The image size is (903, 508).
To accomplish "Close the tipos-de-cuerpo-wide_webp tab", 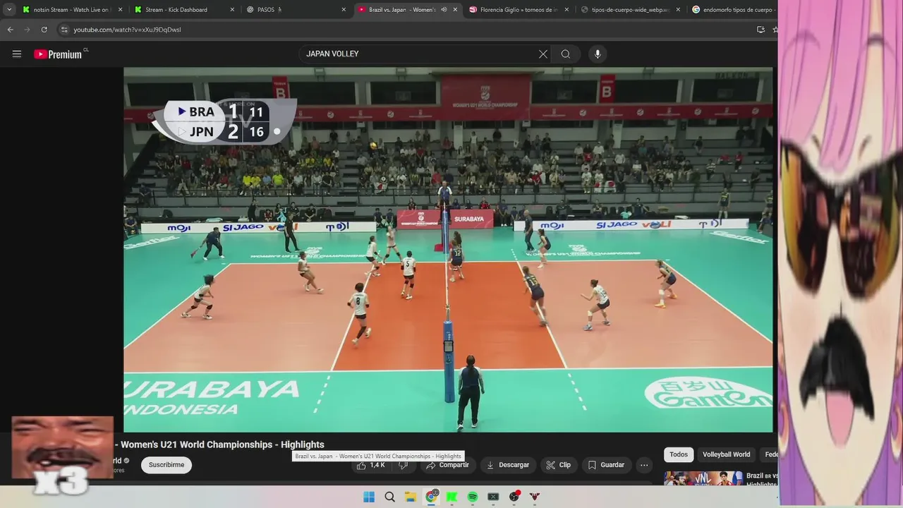I will (x=678, y=10).
